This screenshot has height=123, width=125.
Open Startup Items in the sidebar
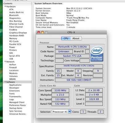click(x=16, y=108)
